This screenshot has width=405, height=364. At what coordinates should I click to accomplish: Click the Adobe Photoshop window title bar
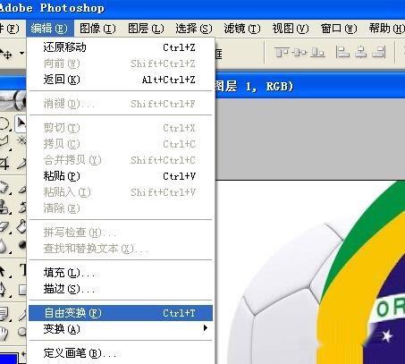point(203,8)
